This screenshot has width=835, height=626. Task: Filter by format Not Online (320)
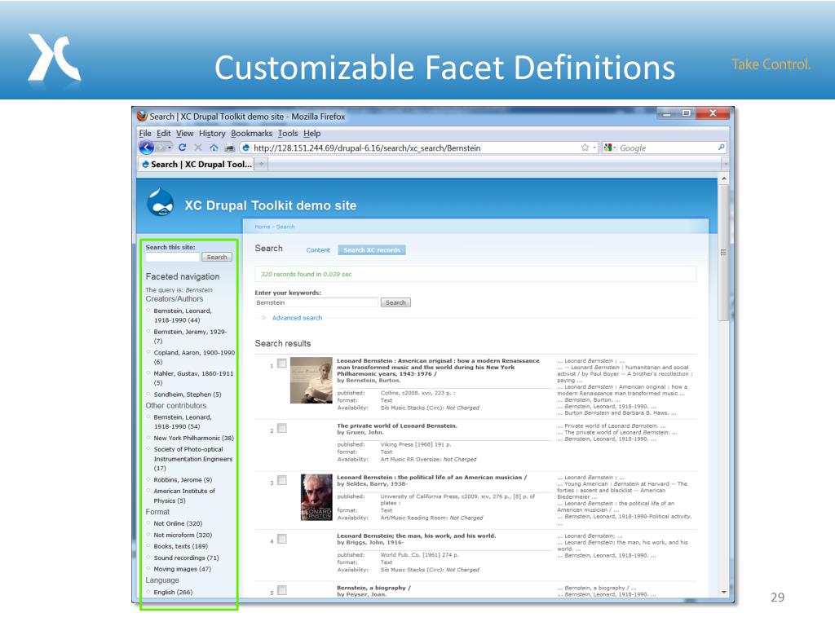tap(178, 524)
